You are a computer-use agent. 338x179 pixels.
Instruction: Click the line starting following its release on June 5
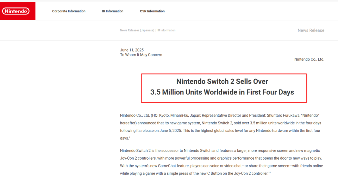coord(220,131)
